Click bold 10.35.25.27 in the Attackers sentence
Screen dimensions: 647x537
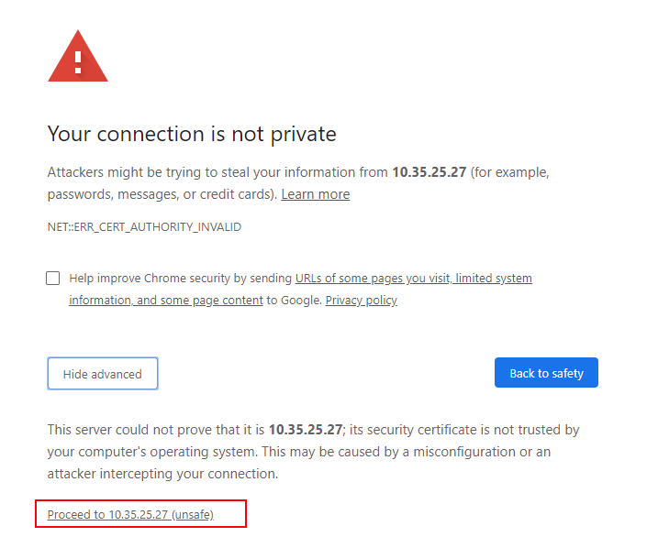pos(429,172)
